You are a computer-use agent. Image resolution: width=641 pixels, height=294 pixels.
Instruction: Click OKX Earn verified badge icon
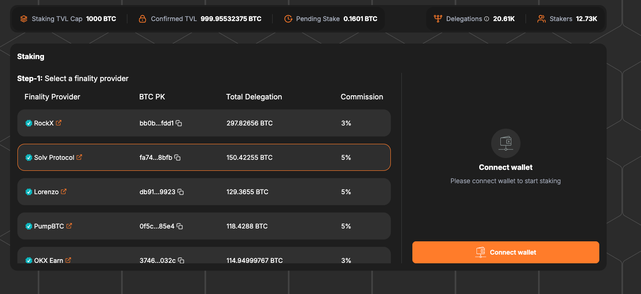[x=29, y=260]
